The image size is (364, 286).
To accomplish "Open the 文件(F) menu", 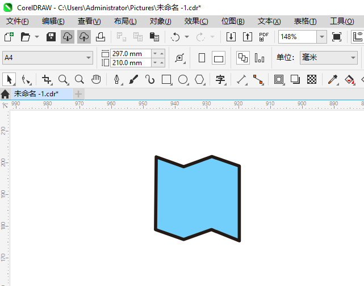I will [18, 22].
